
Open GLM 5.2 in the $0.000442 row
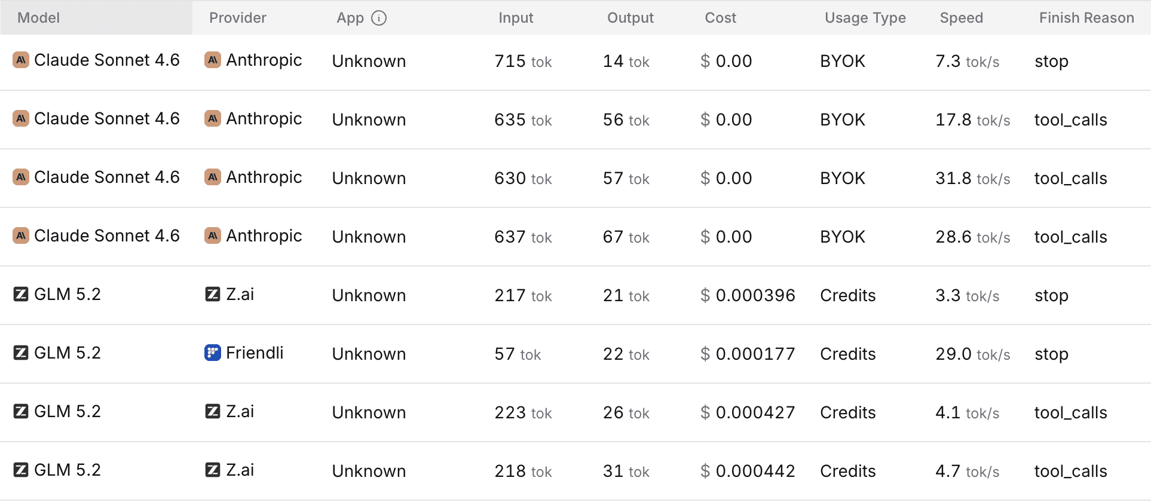point(68,470)
